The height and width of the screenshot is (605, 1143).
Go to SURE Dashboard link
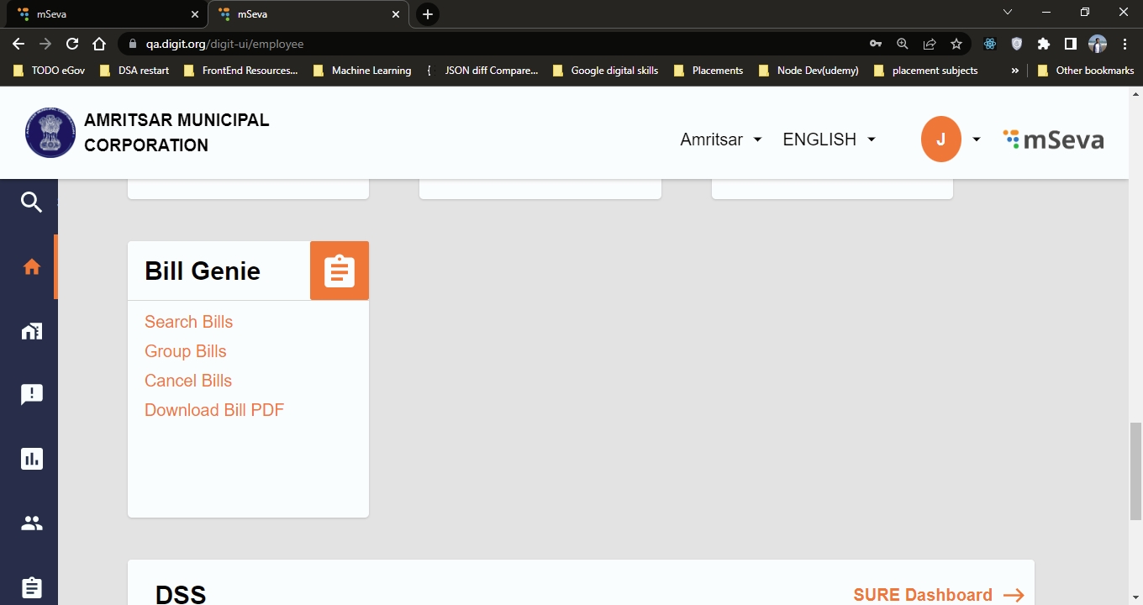tap(938, 595)
